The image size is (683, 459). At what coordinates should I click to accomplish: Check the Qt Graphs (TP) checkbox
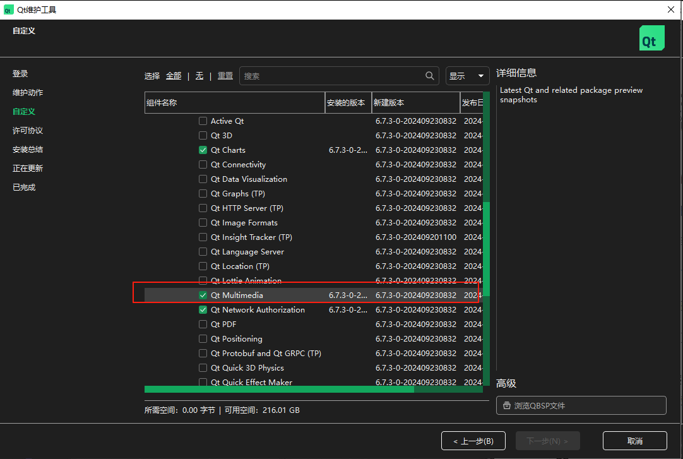click(x=203, y=193)
